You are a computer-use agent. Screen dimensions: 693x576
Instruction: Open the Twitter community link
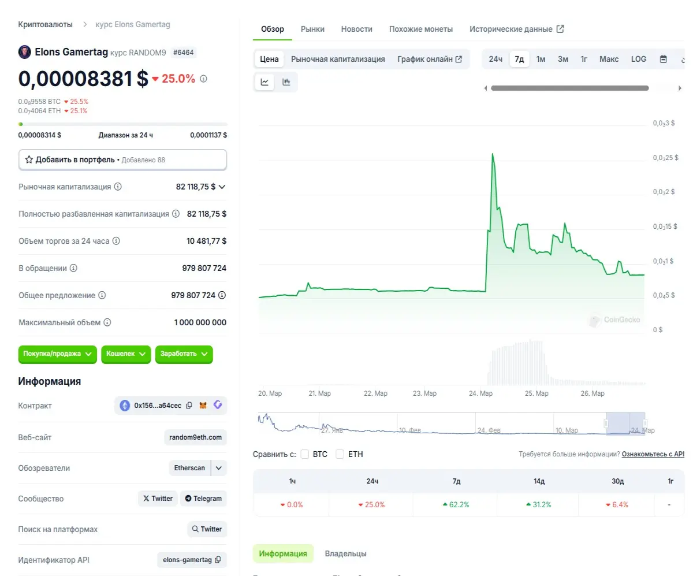[x=158, y=499]
